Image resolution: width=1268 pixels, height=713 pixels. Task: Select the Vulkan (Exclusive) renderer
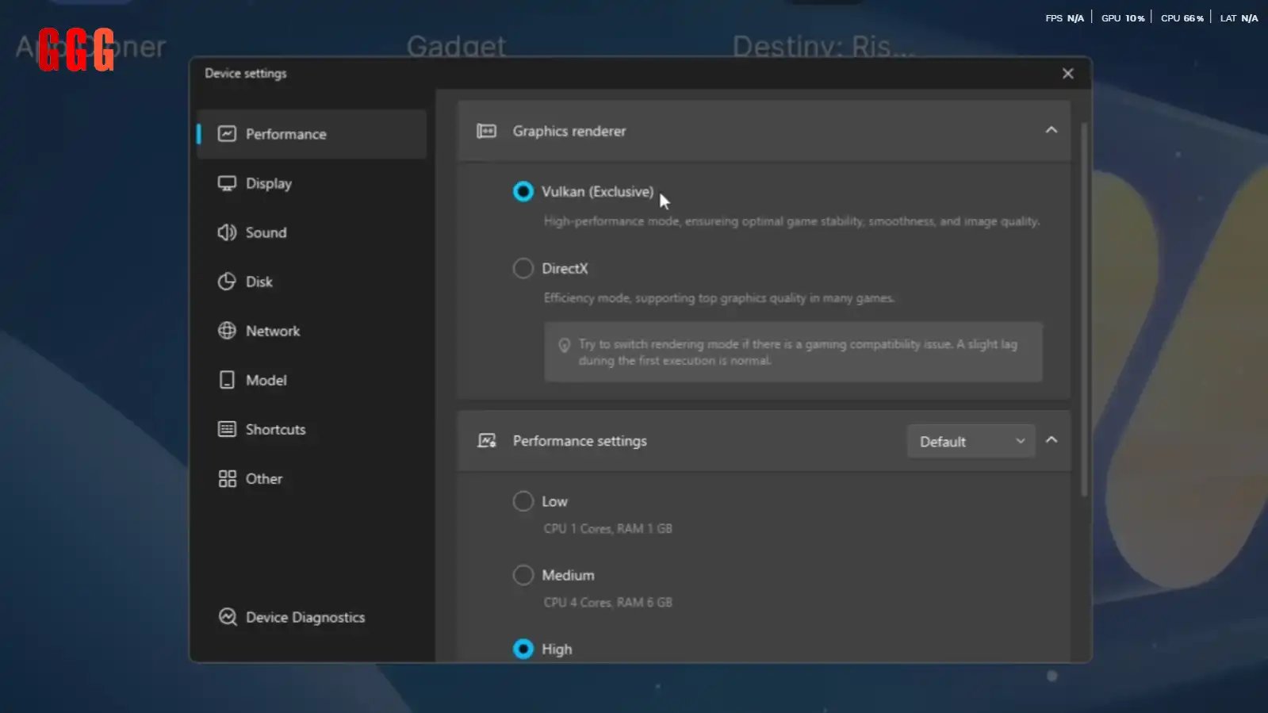tap(523, 191)
